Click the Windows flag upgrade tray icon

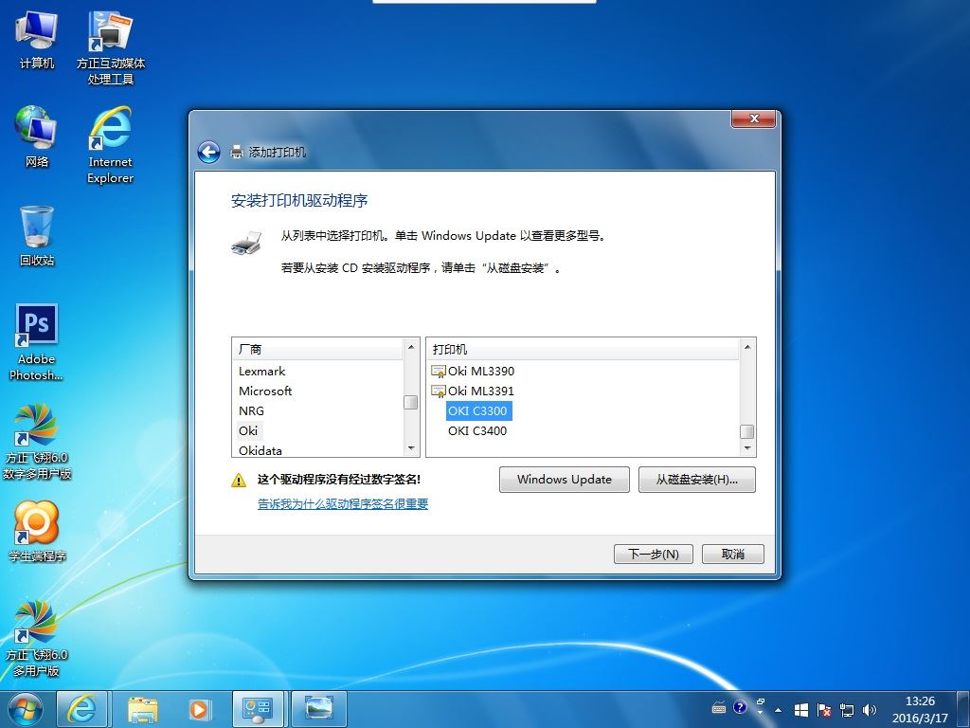click(801, 709)
